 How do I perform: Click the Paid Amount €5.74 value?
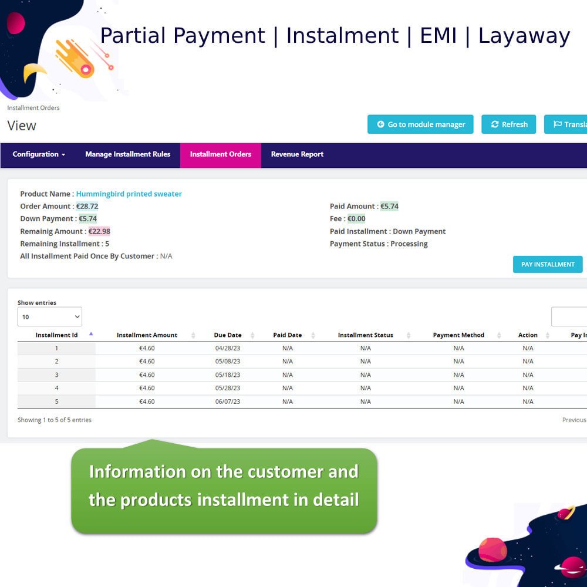[x=389, y=206]
